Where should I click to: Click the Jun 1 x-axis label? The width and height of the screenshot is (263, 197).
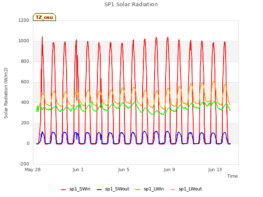[x=78, y=170]
